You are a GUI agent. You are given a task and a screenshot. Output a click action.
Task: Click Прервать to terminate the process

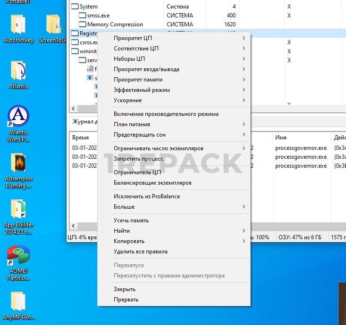126,300
